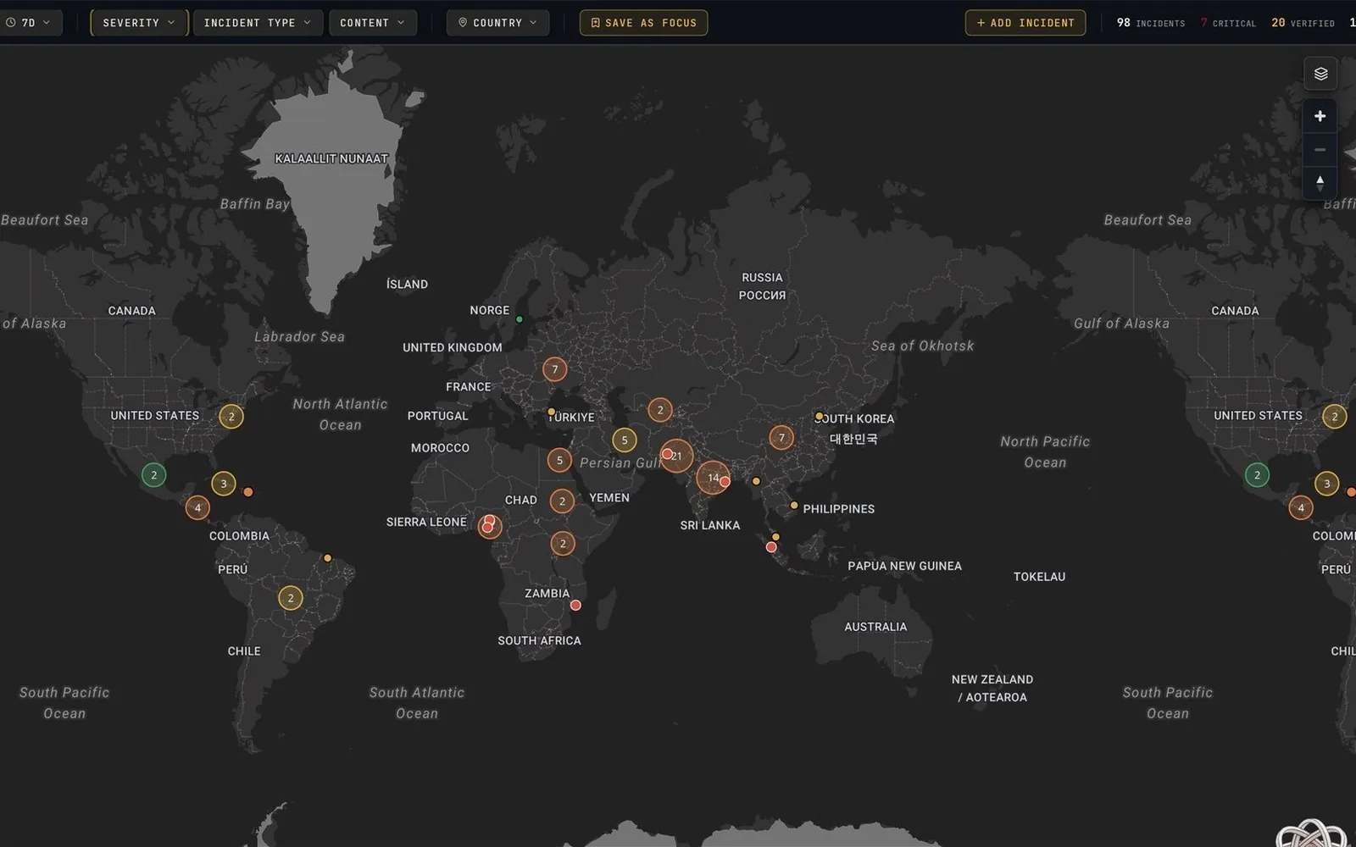Click the North Atlantic Ocean label
The image size is (1356, 847).
[x=340, y=414]
